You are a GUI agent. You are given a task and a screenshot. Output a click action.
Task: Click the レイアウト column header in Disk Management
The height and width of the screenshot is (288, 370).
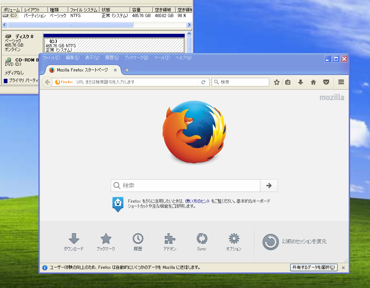(35, 10)
